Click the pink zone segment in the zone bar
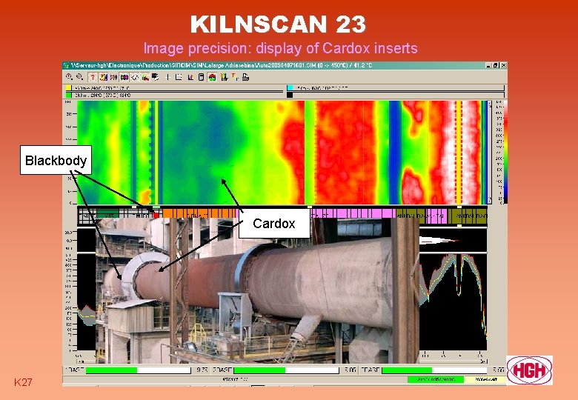578x400 pixels. pyautogui.click(x=354, y=213)
